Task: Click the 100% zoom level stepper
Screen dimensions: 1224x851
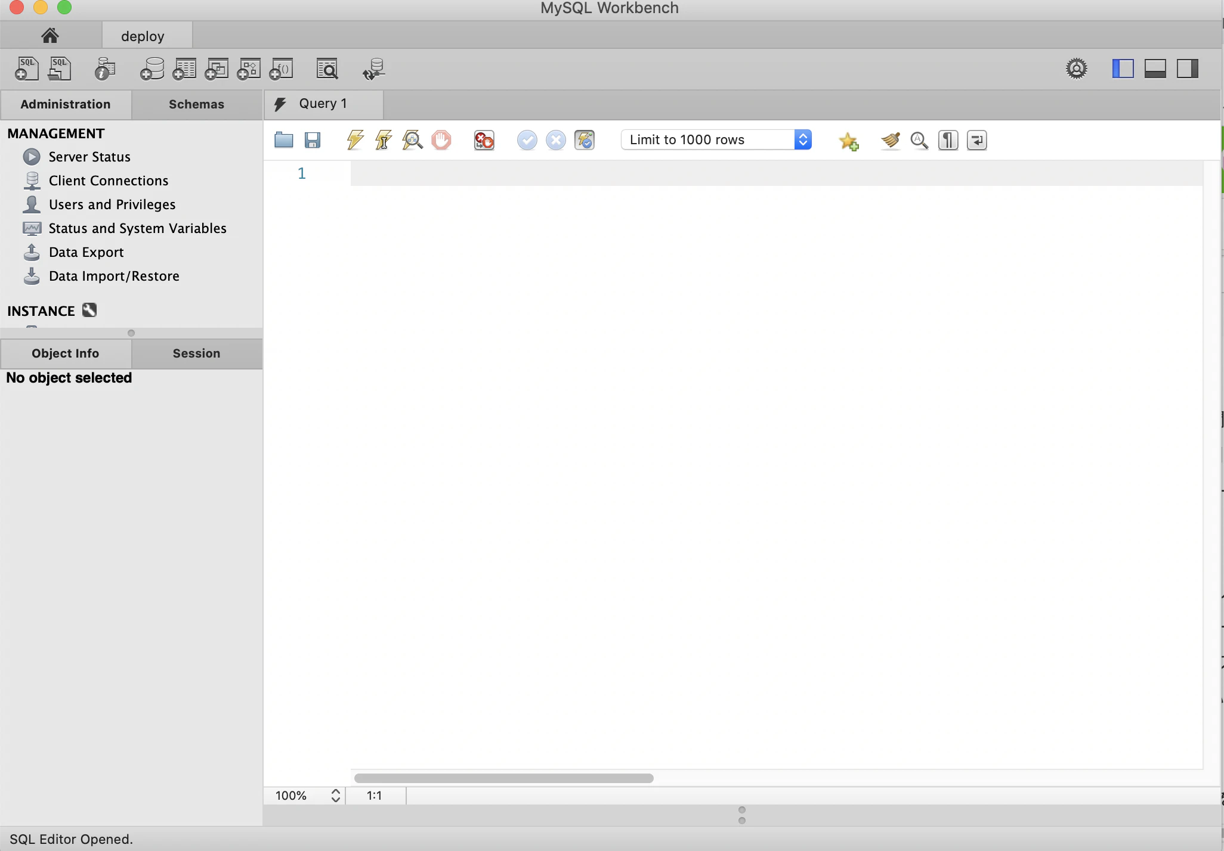Action: point(335,796)
